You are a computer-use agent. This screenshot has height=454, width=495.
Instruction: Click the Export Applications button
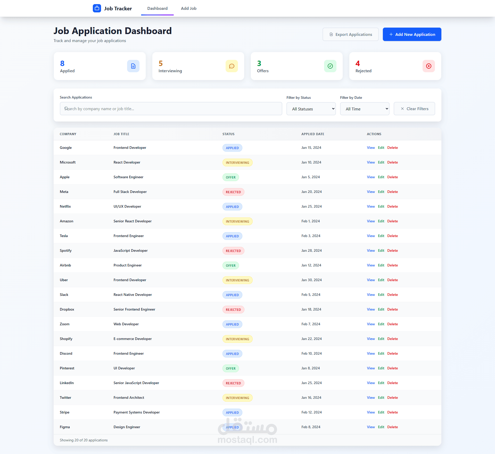tap(350, 34)
